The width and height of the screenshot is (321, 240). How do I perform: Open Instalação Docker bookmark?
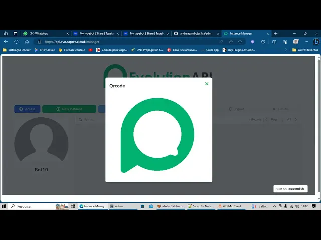[17, 50]
